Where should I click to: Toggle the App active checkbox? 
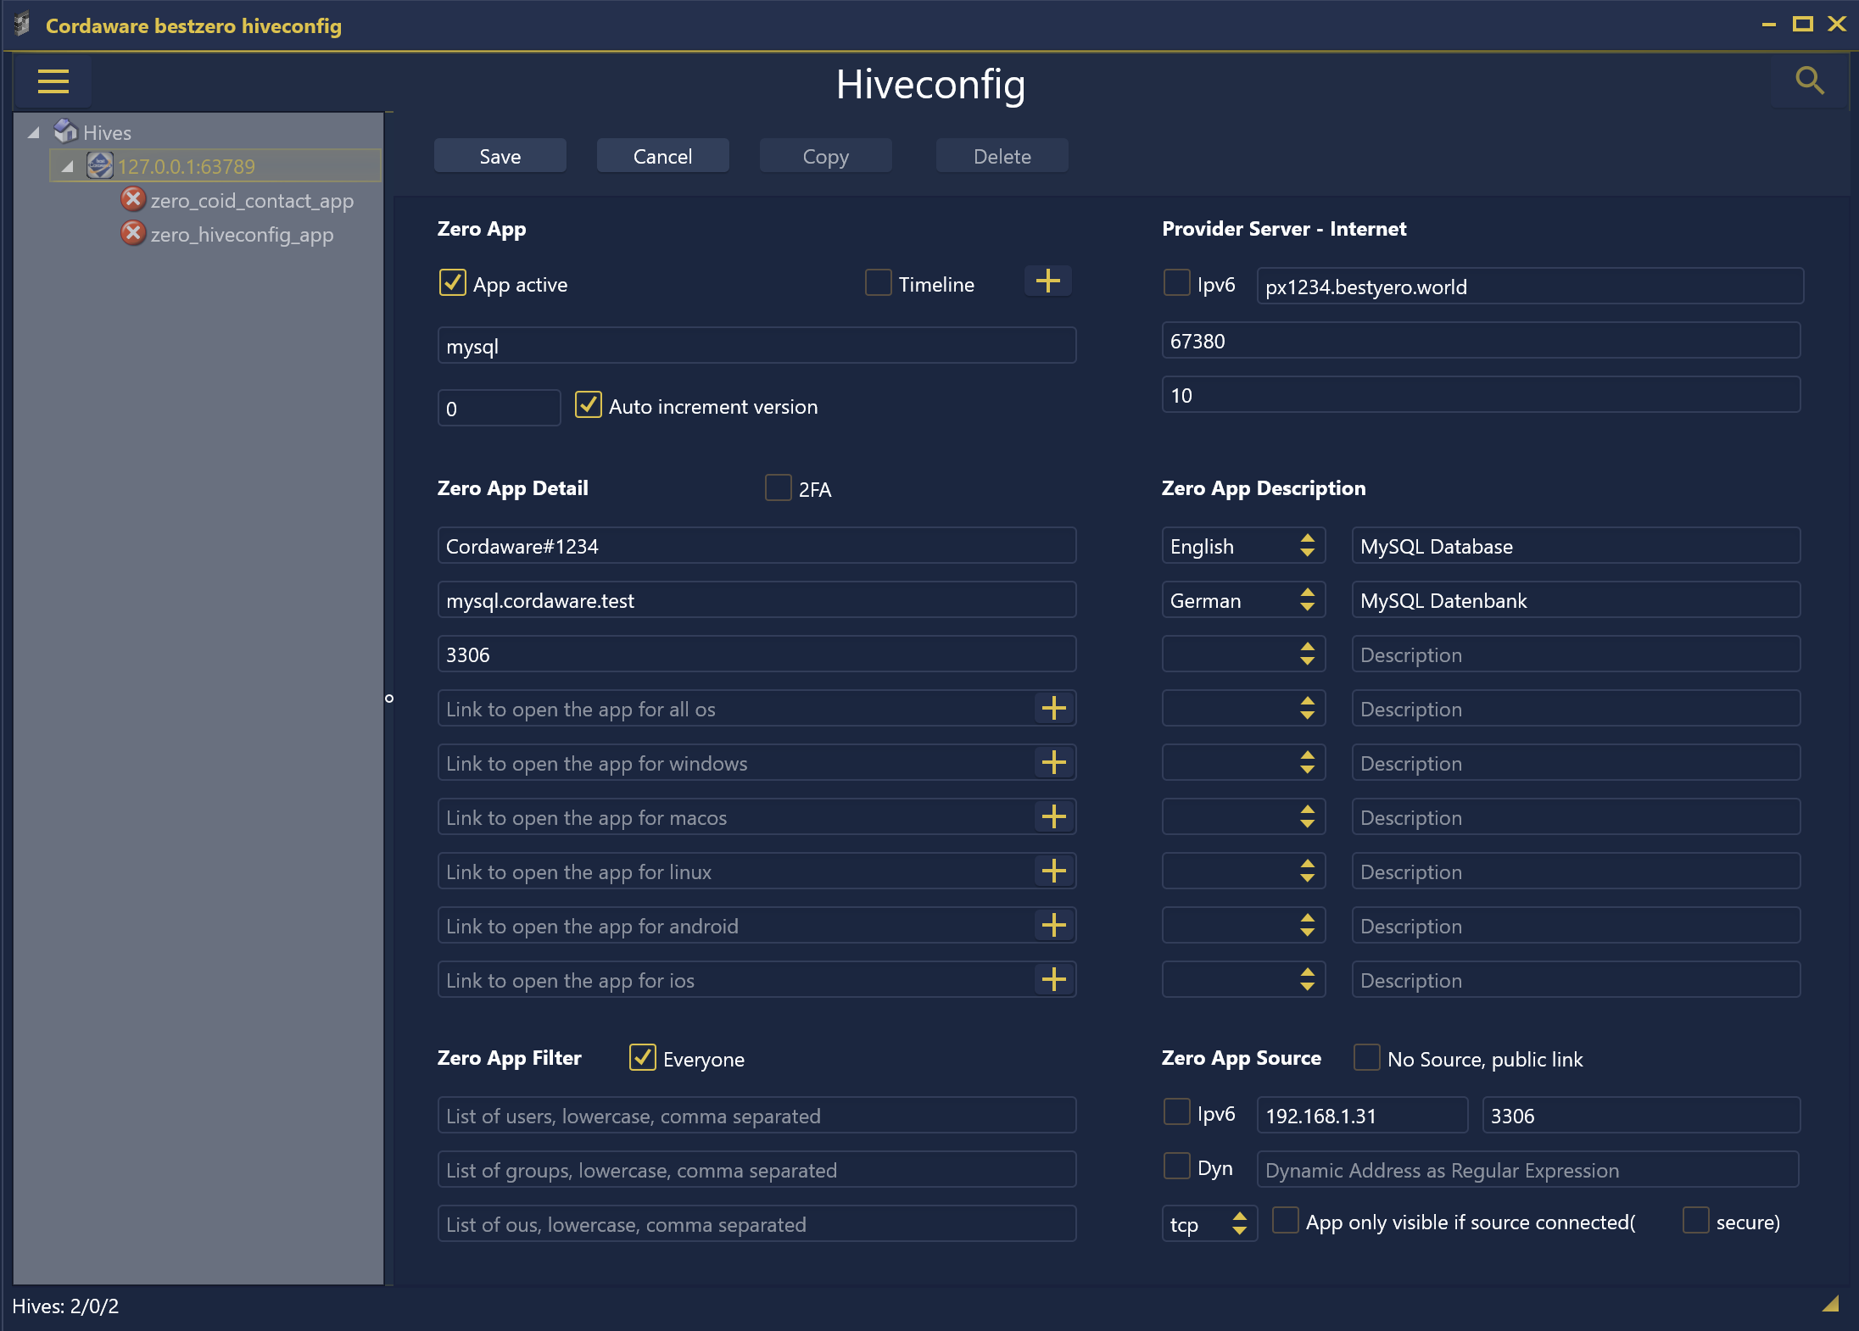(x=454, y=284)
